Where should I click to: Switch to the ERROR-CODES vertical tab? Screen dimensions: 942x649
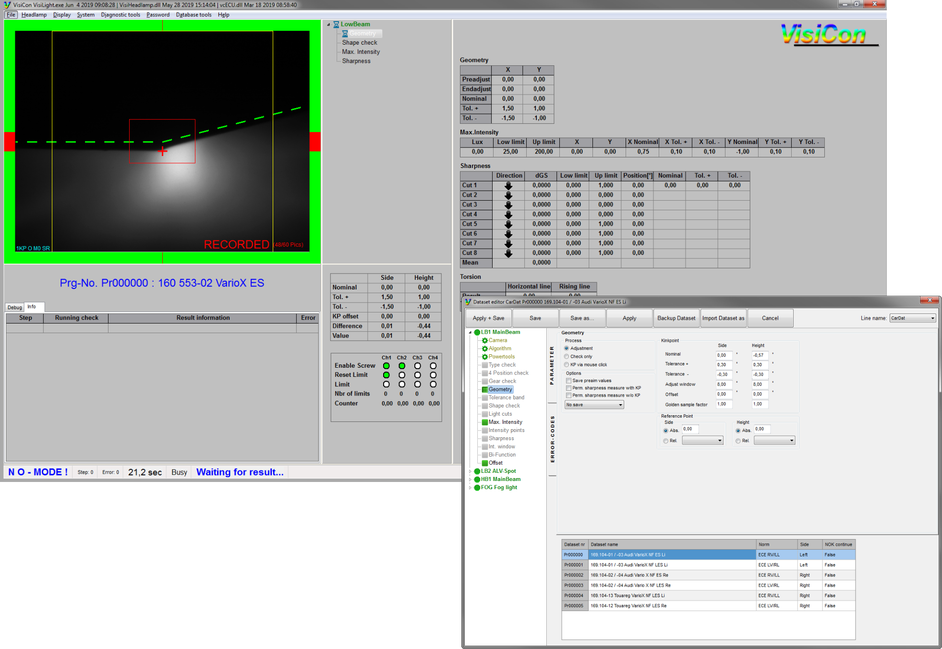552,439
